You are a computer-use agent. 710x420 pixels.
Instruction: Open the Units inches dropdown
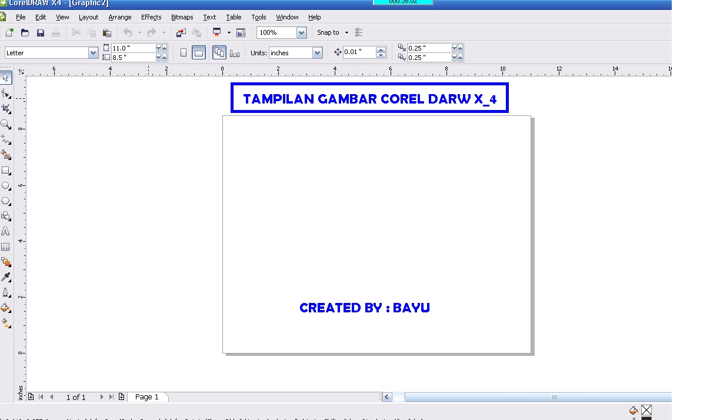pos(318,53)
